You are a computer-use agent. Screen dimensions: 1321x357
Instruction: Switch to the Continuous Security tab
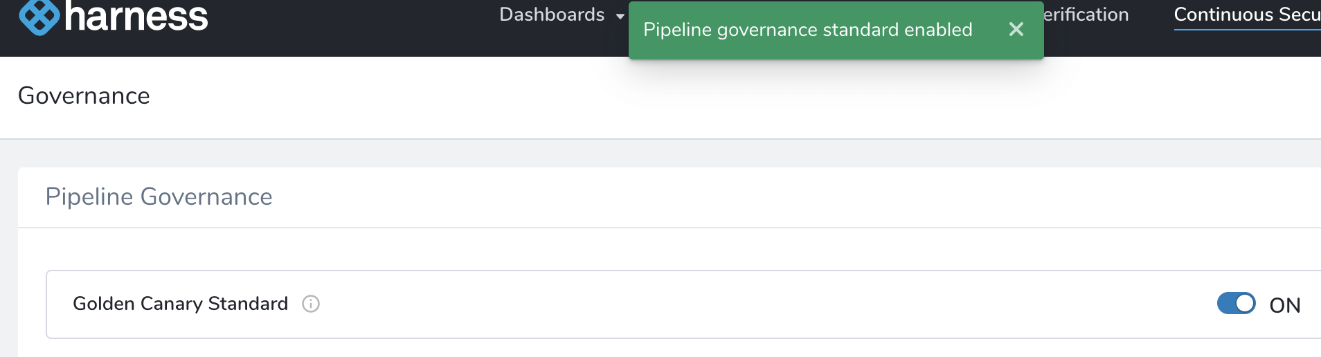[1247, 15]
